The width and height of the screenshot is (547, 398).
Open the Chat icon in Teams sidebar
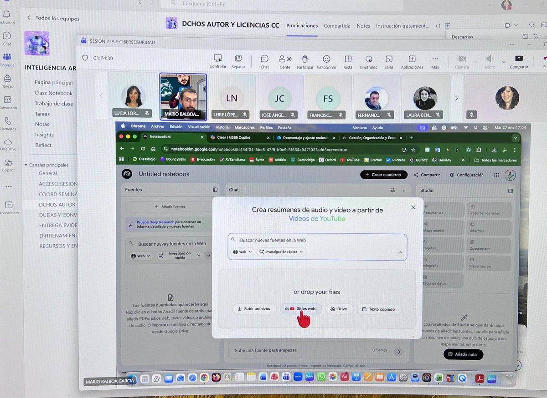click(x=7, y=38)
